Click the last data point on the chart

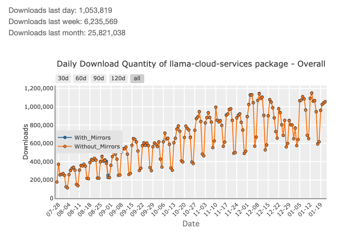click(x=325, y=102)
